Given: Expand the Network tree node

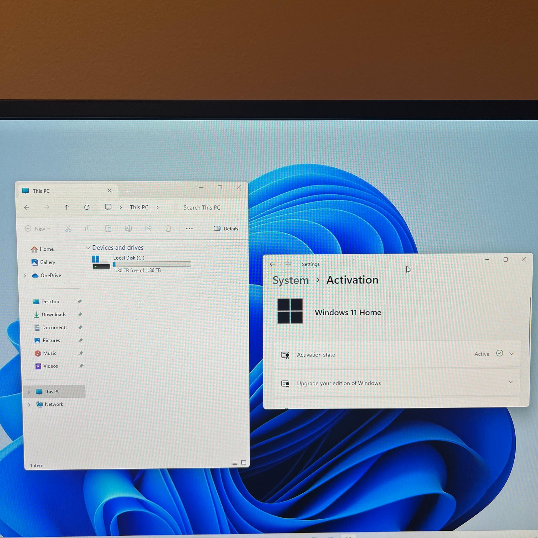Looking at the screenshot, I should click(29, 404).
